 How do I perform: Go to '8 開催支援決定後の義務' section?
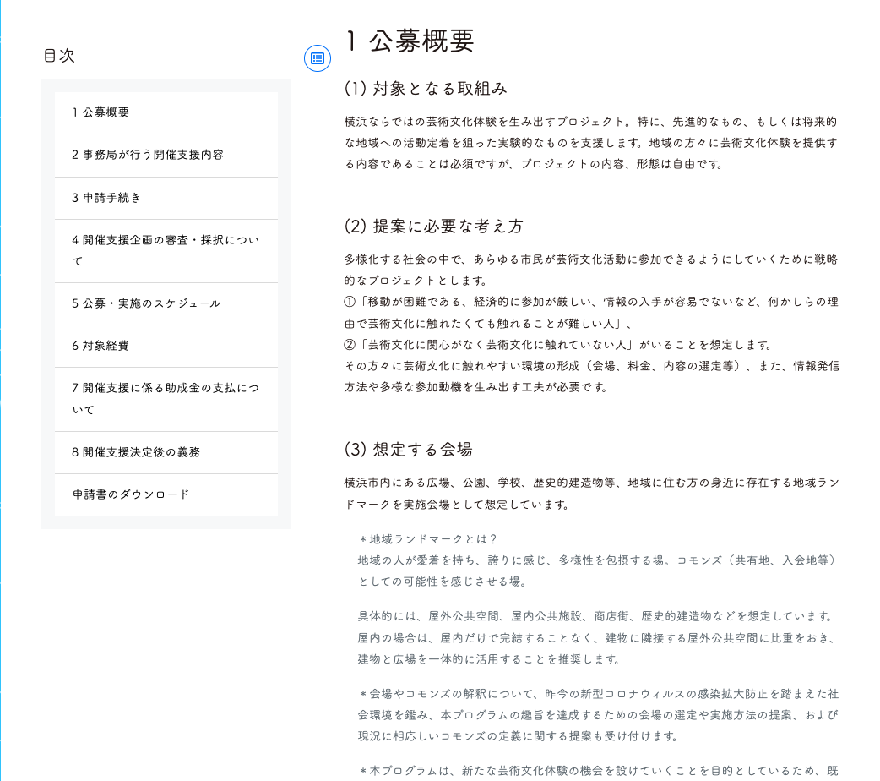tap(166, 452)
